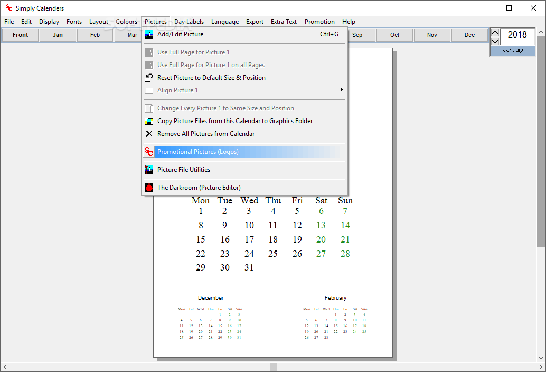
Task: Open the Colours menu
Action: pos(126,22)
